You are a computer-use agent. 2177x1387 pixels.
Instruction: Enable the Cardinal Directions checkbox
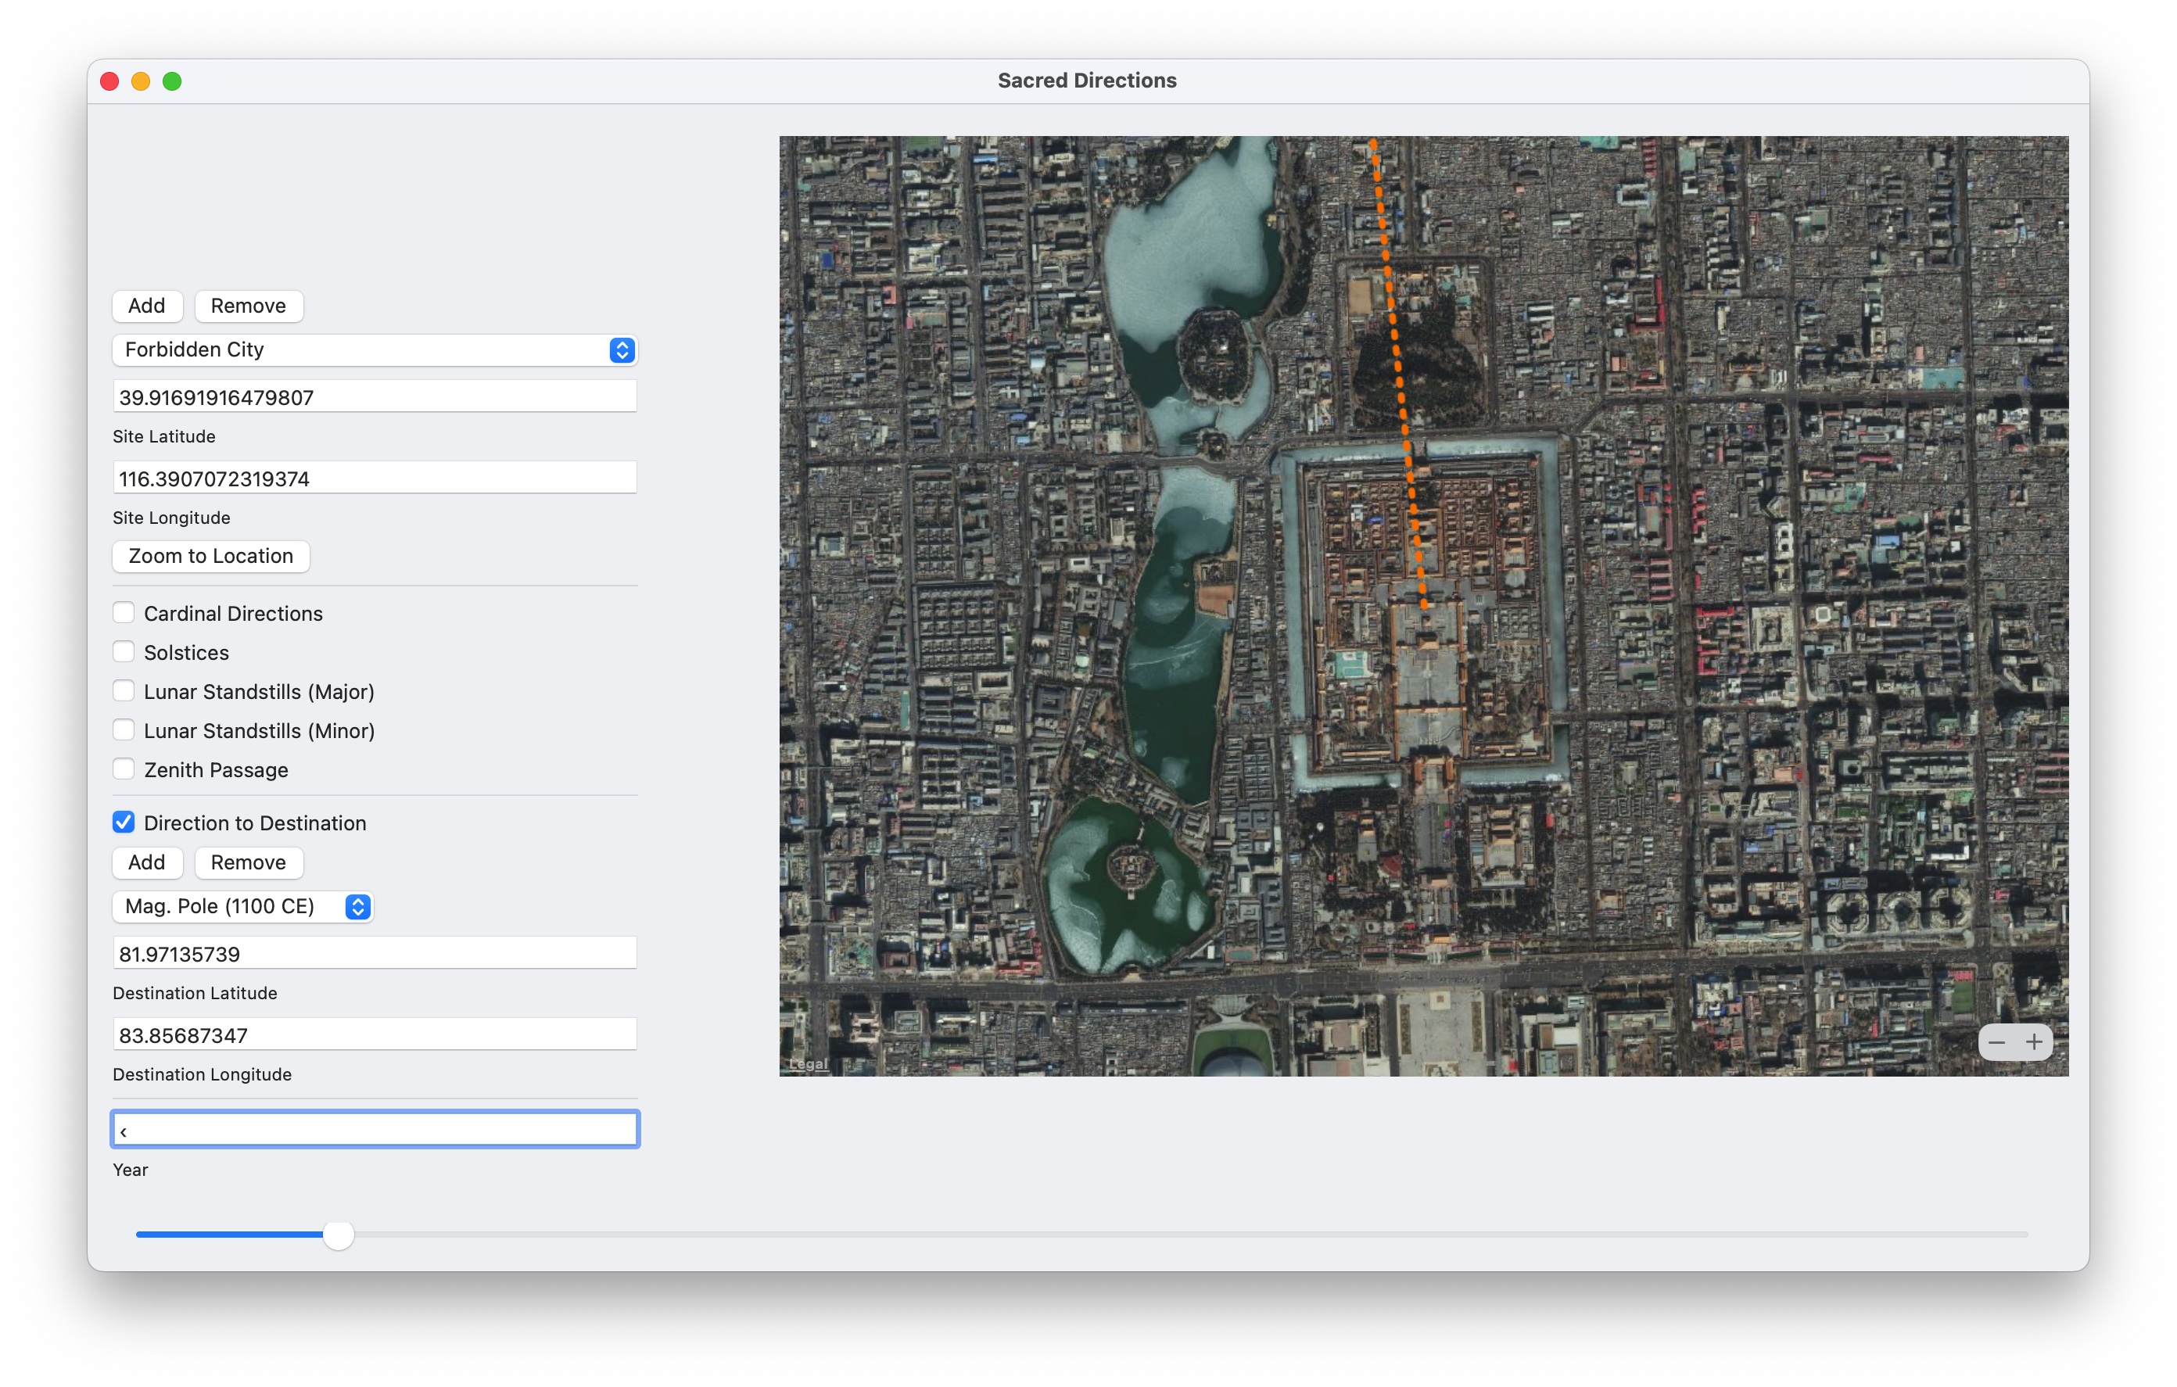(x=124, y=613)
